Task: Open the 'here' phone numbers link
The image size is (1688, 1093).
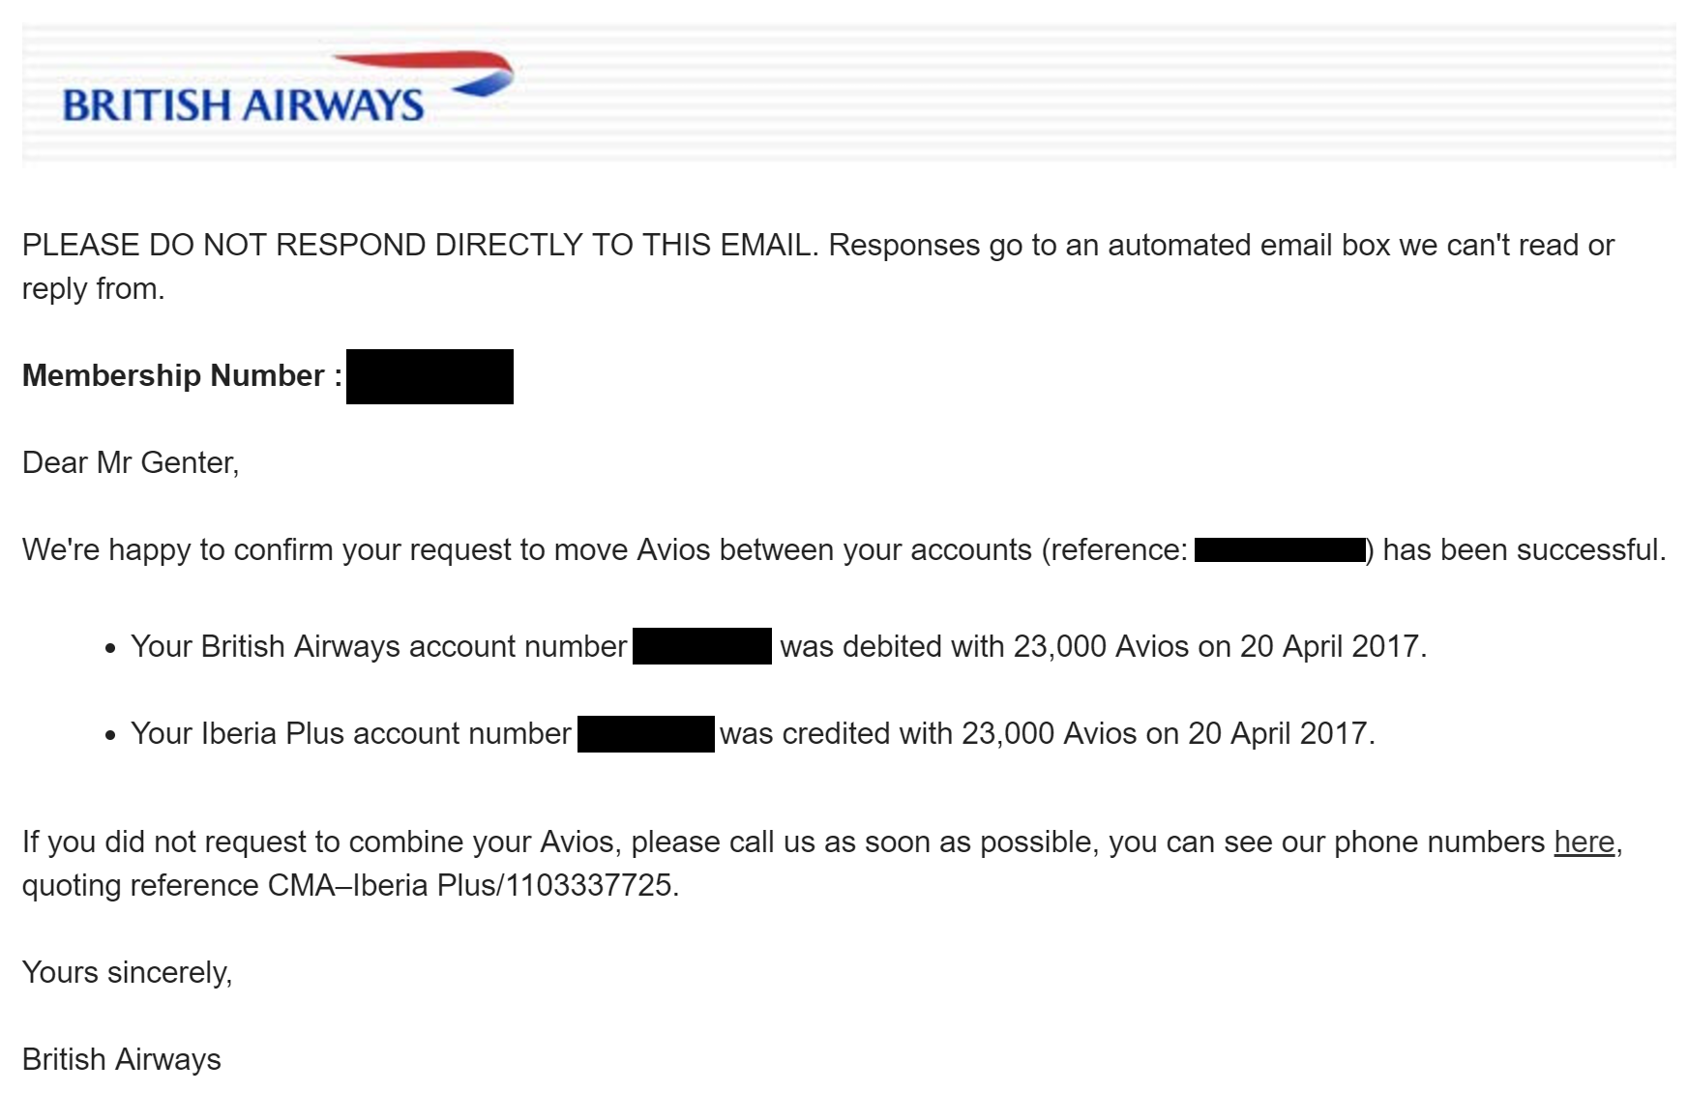Action: [x=1584, y=842]
